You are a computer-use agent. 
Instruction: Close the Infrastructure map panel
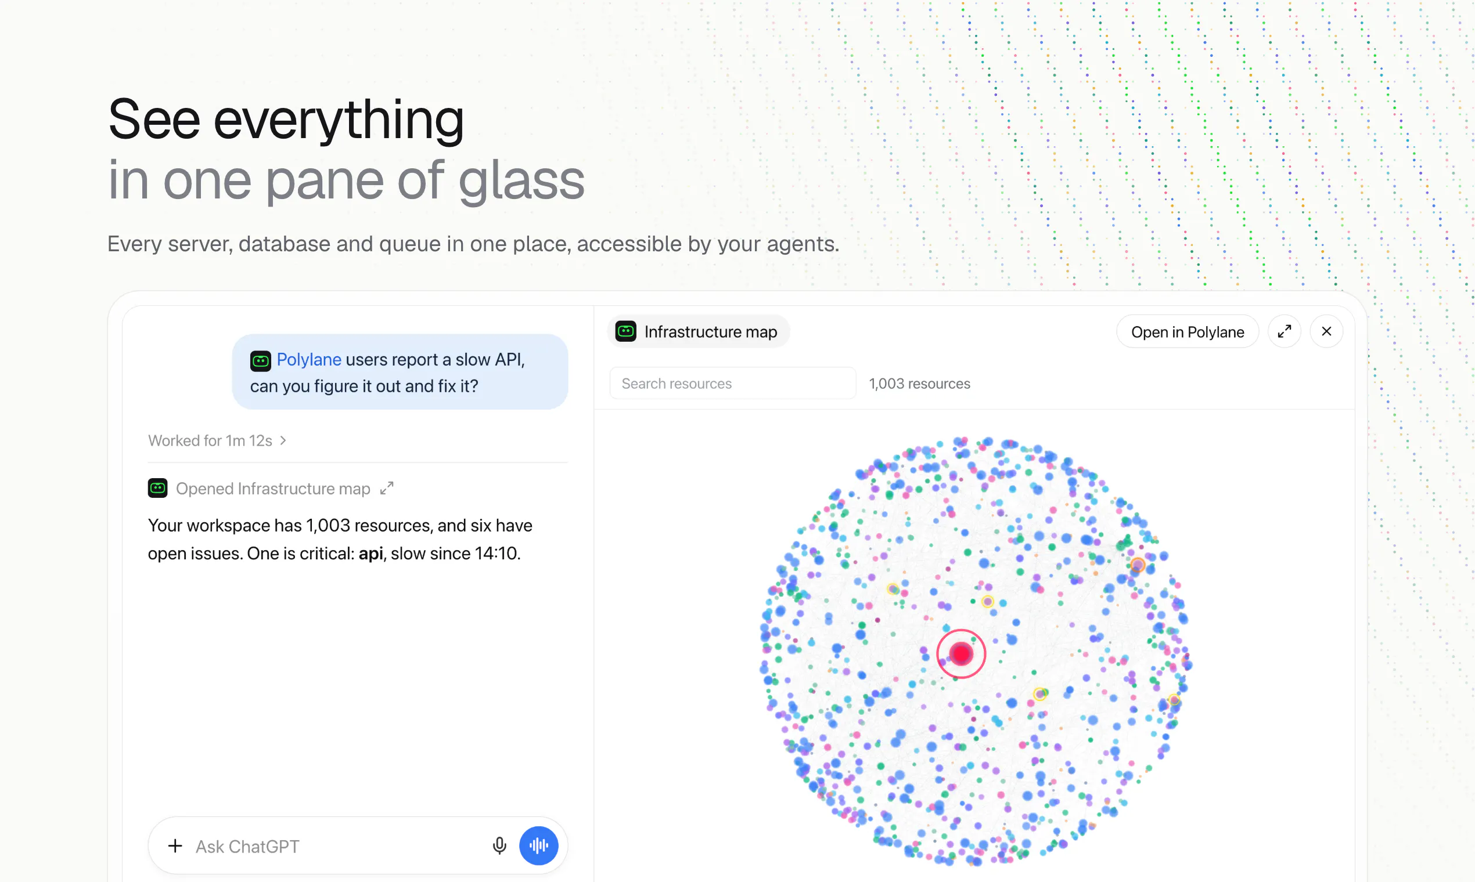click(1326, 332)
